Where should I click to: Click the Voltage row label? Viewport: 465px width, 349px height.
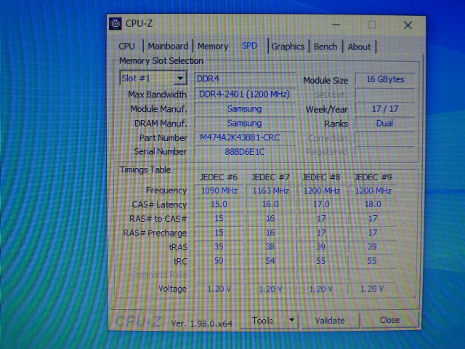pos(173,289)
